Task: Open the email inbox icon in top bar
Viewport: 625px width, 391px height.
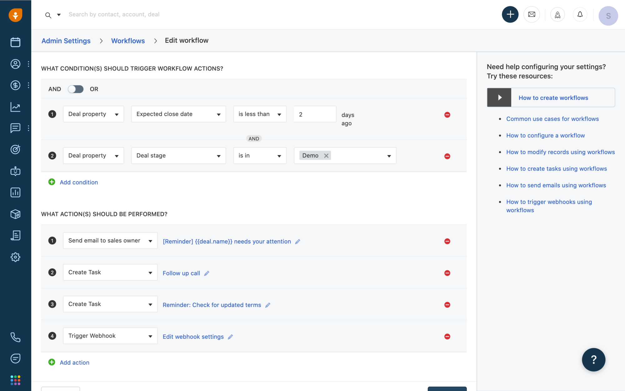Action: (532, 14)
